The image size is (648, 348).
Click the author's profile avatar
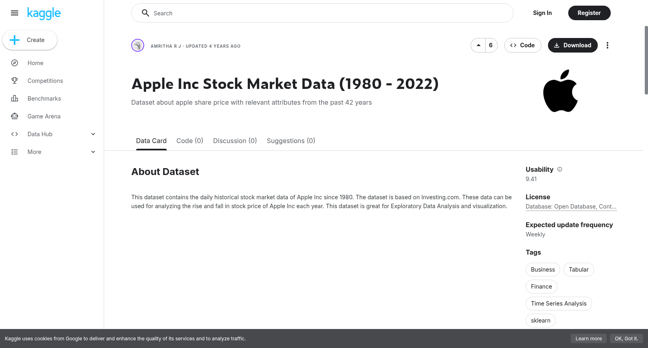coord(138,45)
